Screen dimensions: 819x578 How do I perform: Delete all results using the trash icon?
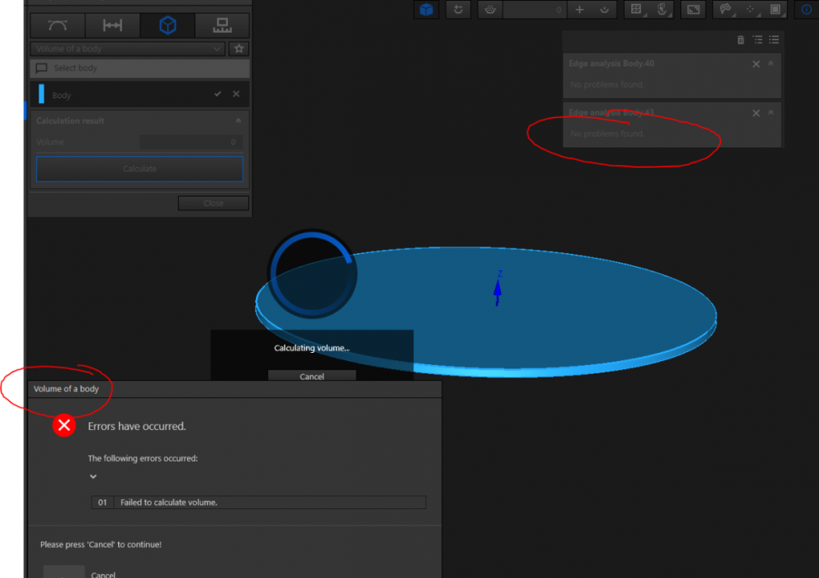pos(741,39)
